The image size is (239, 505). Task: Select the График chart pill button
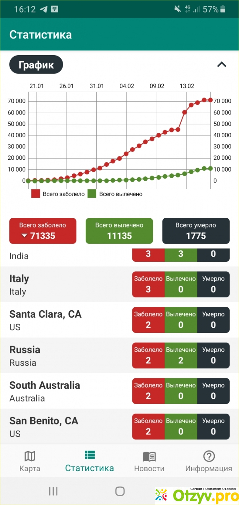click(x=36, y=65)
